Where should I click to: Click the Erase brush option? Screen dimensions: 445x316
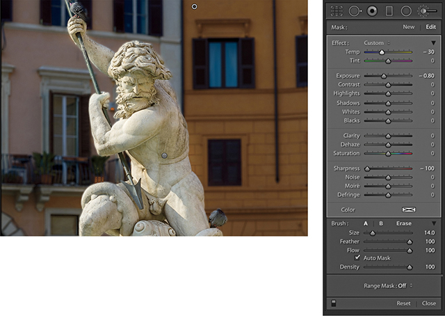click(x=403, y=223)
